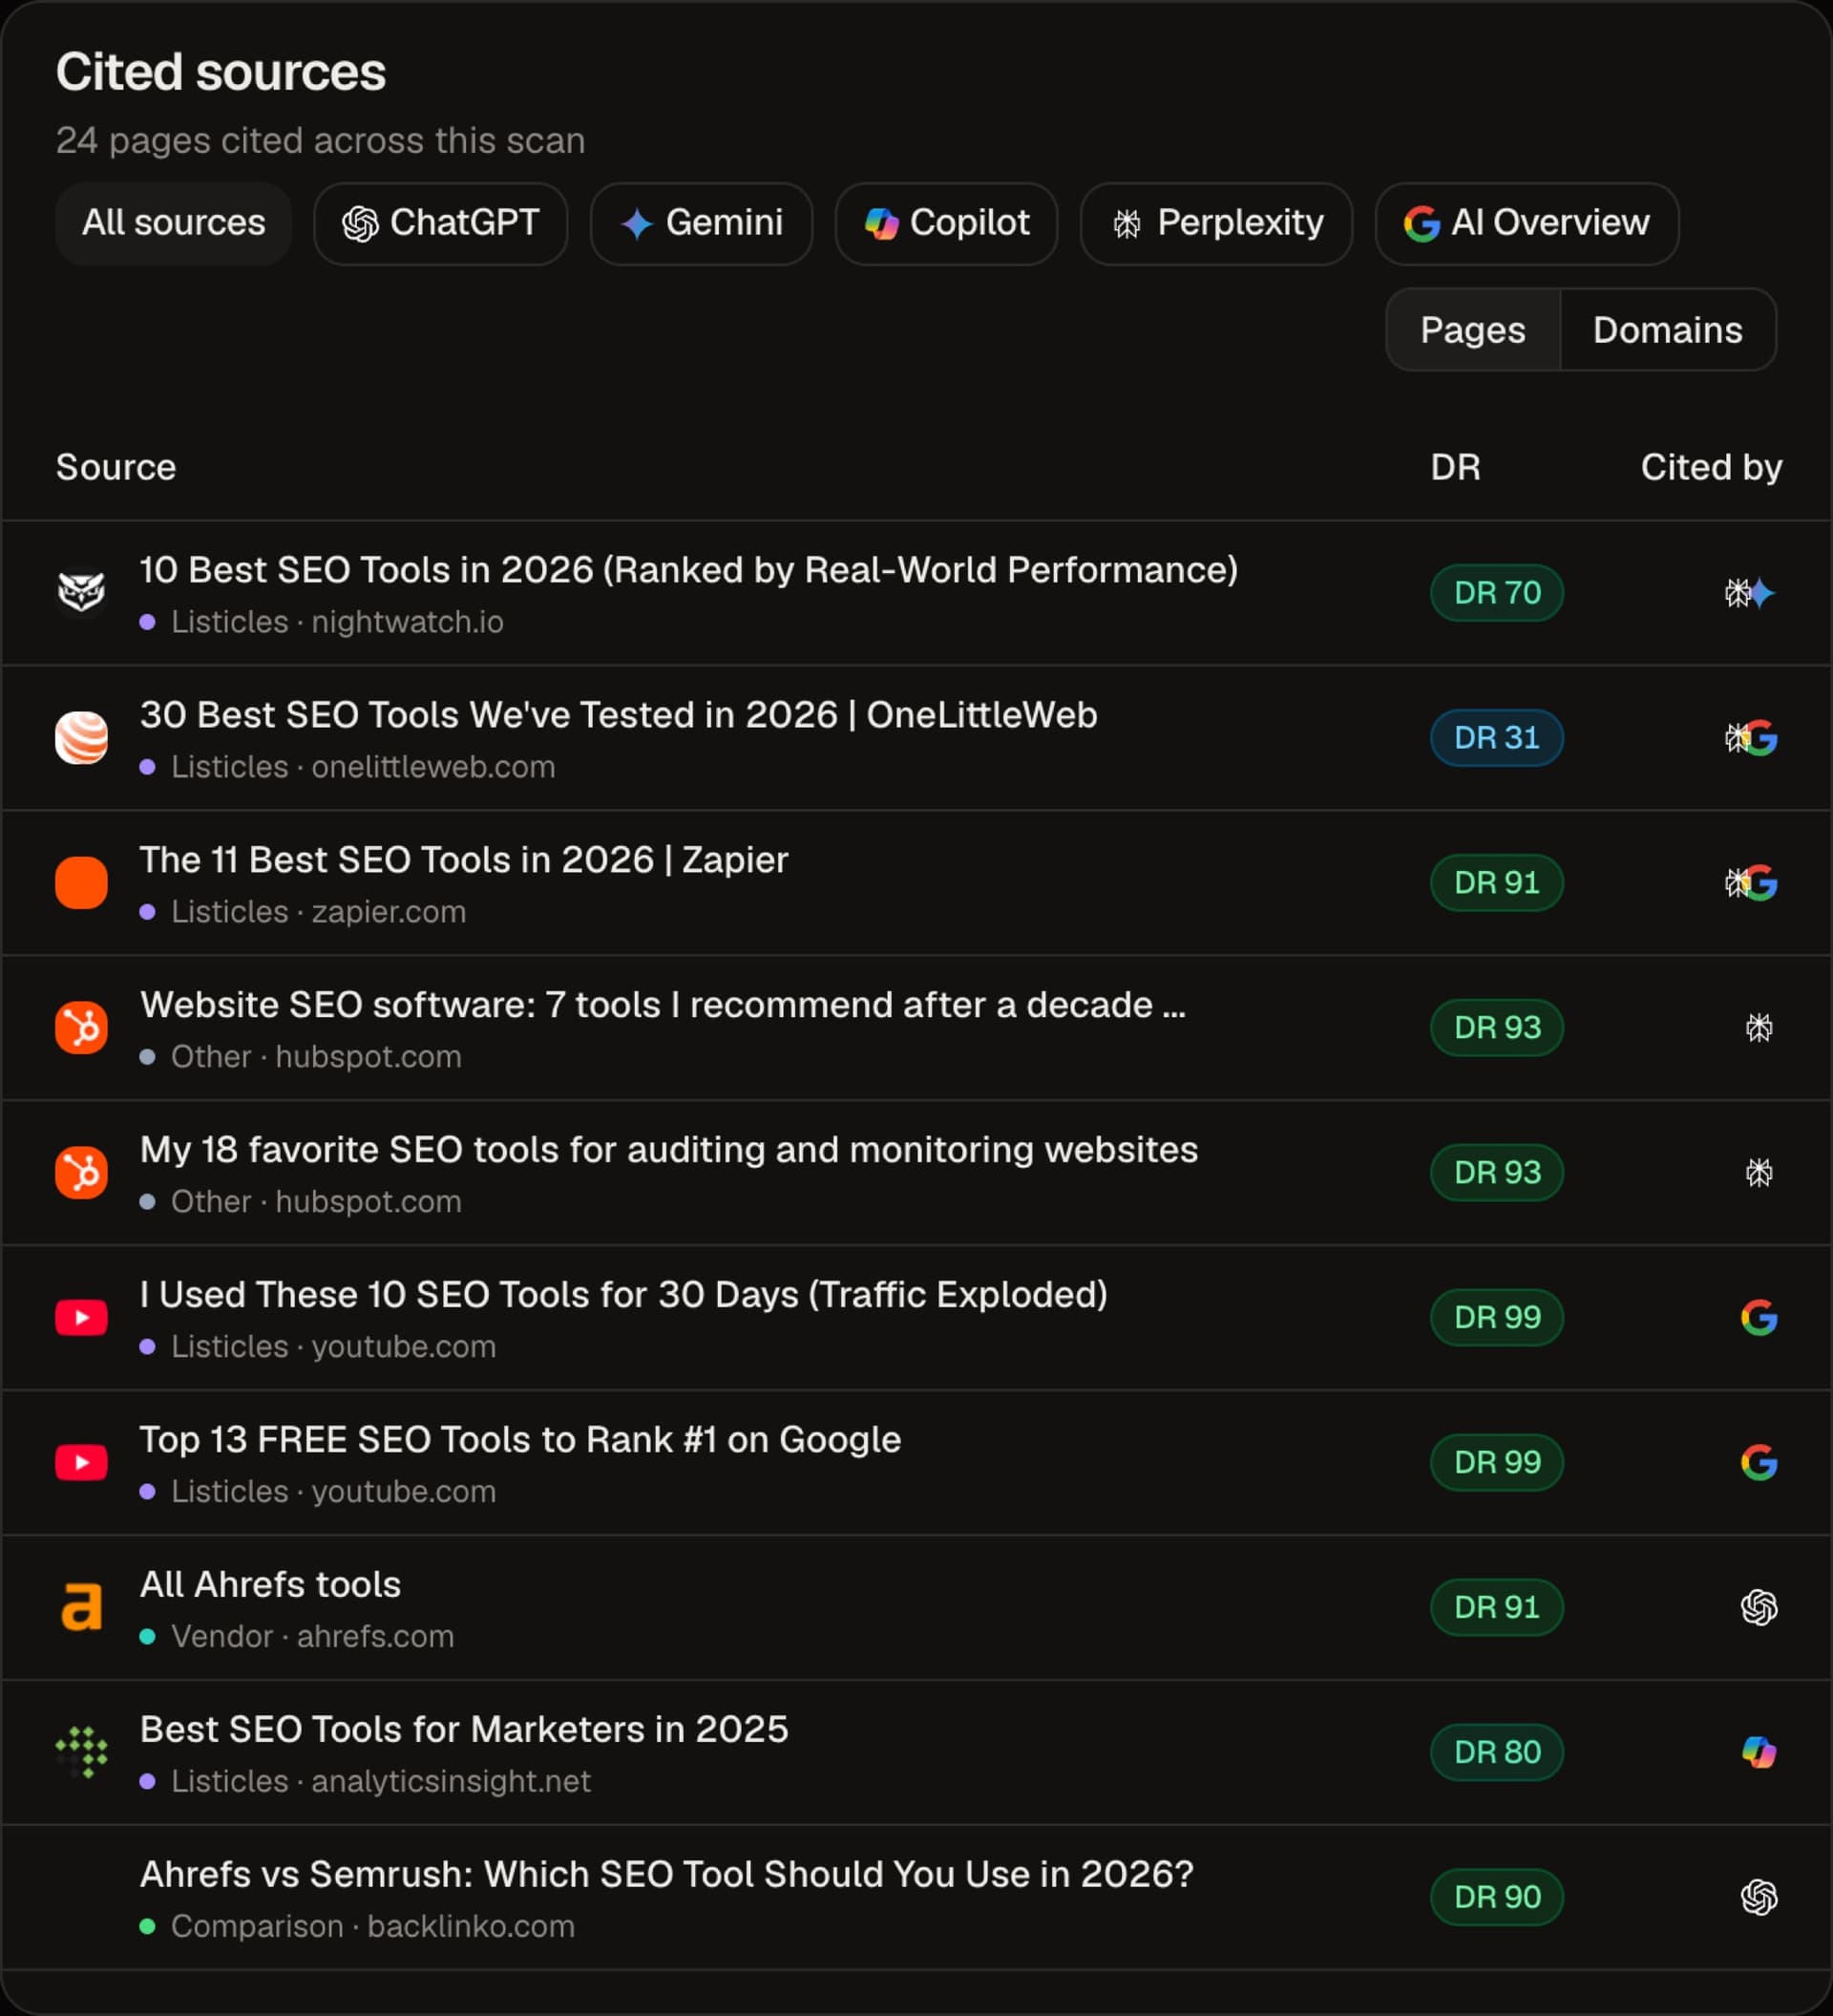Click Perplexity icon in My 18 favorite SEO tools row
The height and width of the screenshot is (2016, 1833).
[x=1759, y=1172]
